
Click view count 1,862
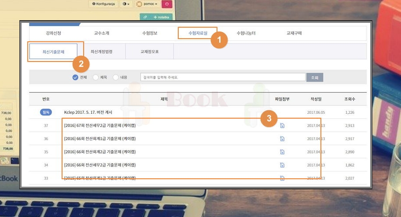[349, 165]
